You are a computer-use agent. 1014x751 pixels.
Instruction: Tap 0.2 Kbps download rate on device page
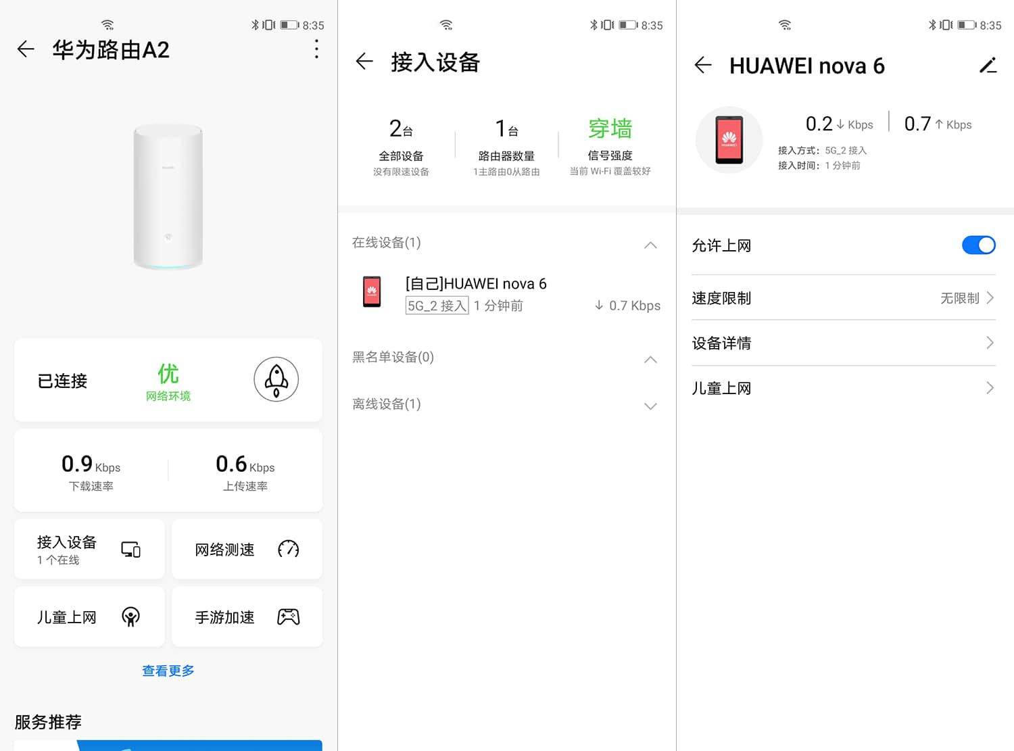pyautogui.click(x=839, y=124)
